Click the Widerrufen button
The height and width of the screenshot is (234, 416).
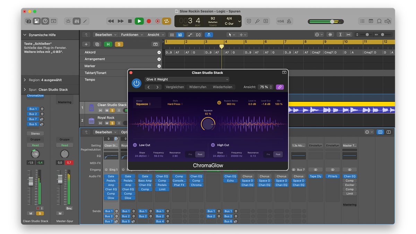point(198,87)
